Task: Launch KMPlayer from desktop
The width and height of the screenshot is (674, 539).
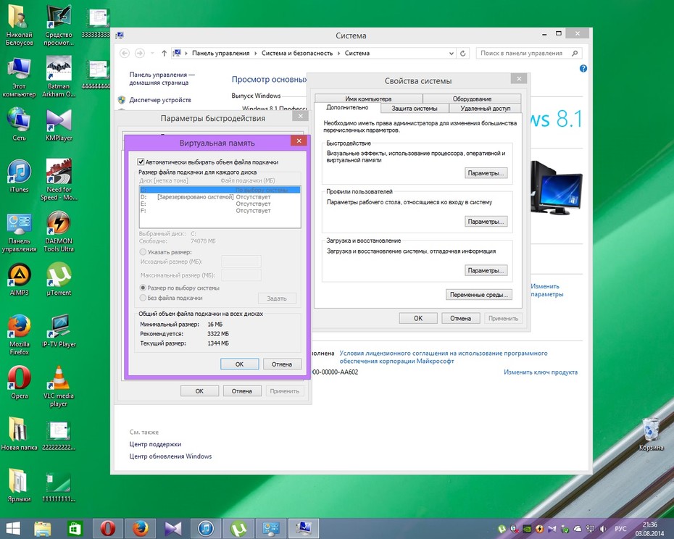Action: 59,125
